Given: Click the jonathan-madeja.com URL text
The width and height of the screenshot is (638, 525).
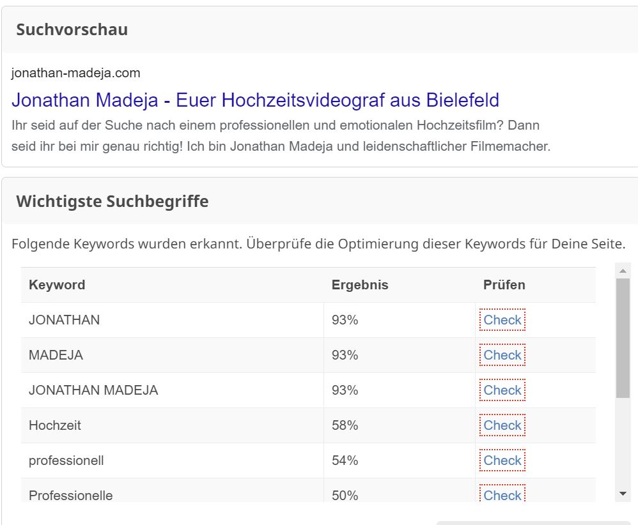Looking at the screenshot, I should tap(75, 73).
